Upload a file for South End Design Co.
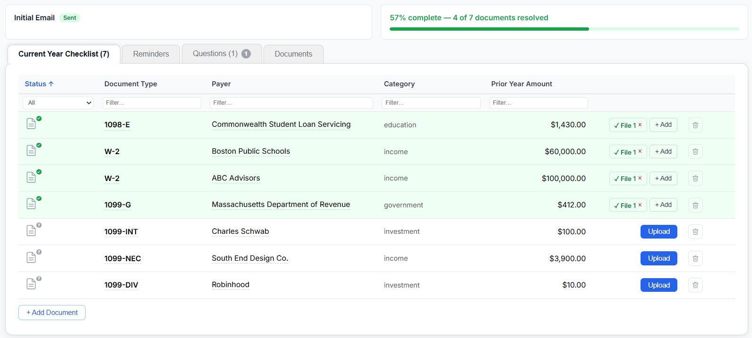The height and width of the screenshot is (338, 752). point(659,258)
